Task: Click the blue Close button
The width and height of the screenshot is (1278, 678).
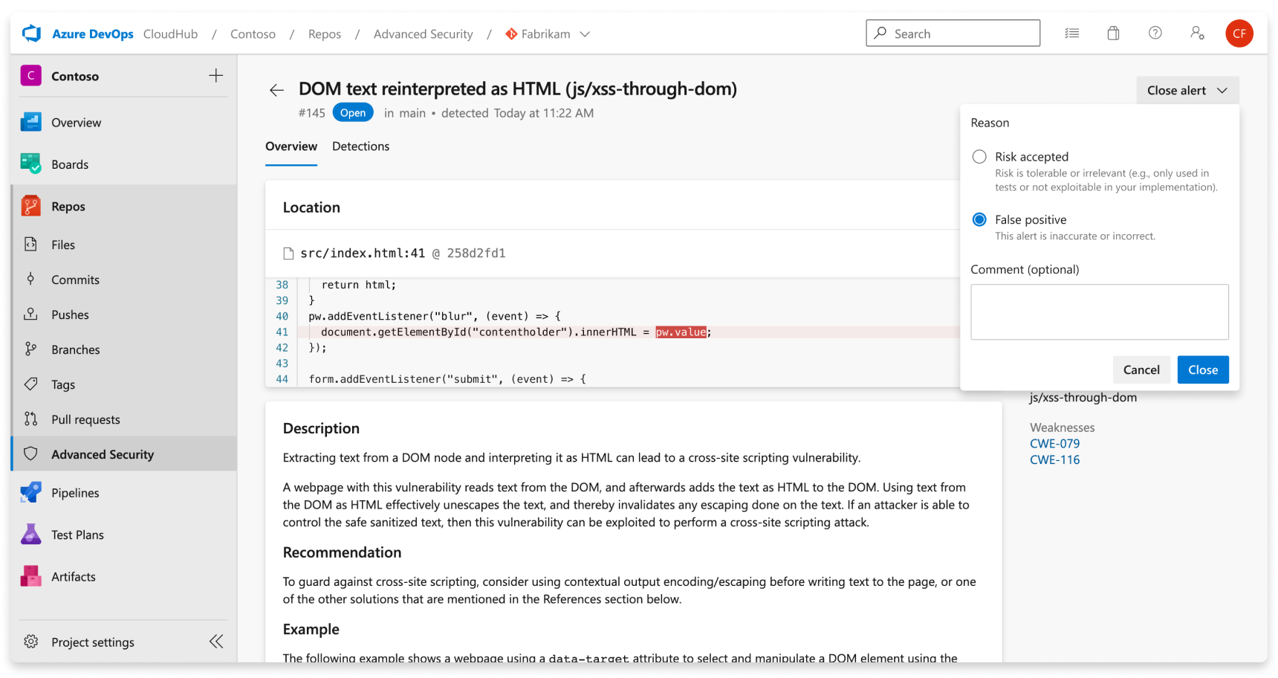Action: pos(1203,369)
